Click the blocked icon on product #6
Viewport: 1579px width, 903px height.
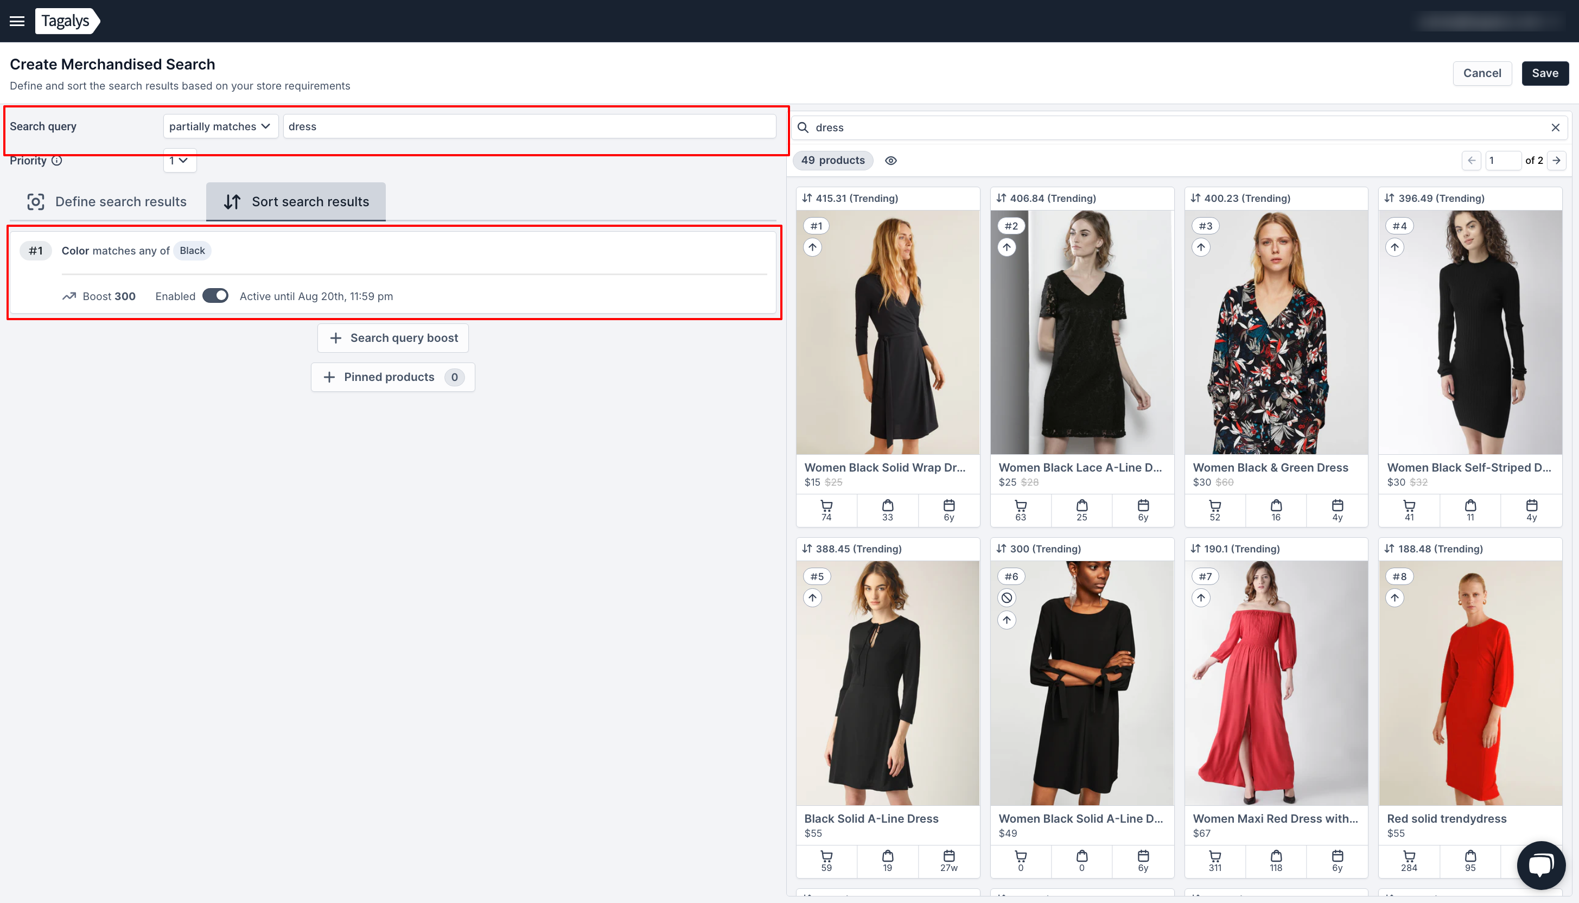point(1007,598)
